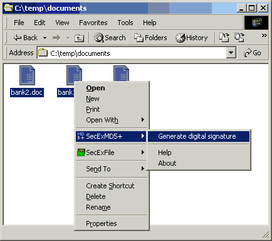This screenshot has height=241, width=272.
Task: Choose About in the SecExMD5+ submenu
Action: pyautogui.click(x=199, y=163)
